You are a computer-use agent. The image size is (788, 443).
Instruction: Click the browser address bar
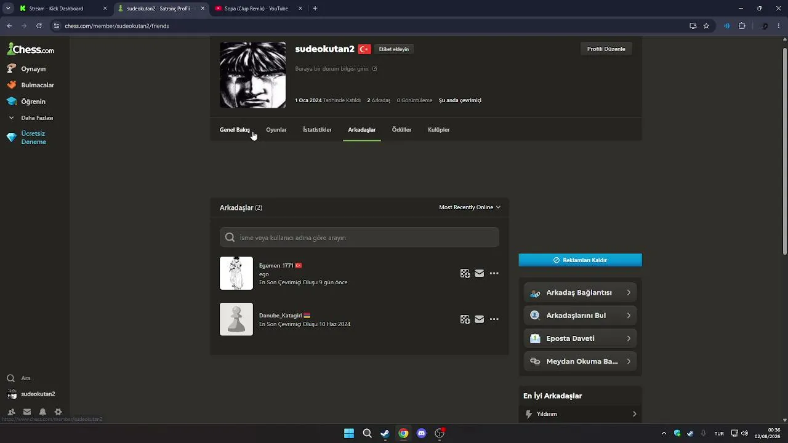coord(369,26)
